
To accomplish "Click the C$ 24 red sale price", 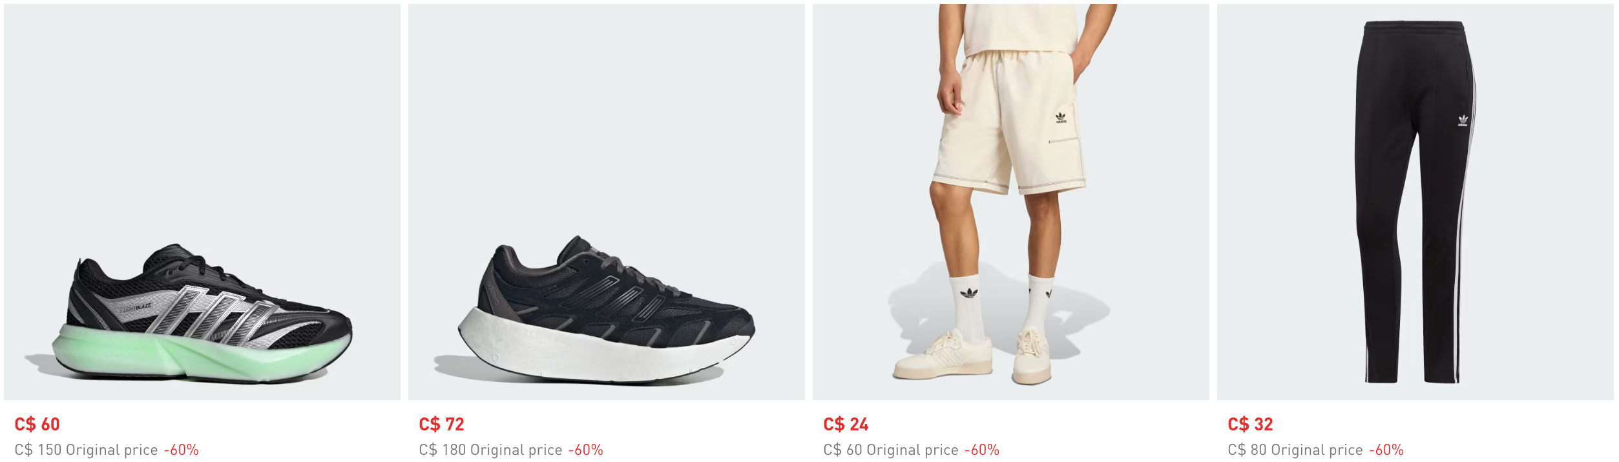I will (x=846, y=424).
